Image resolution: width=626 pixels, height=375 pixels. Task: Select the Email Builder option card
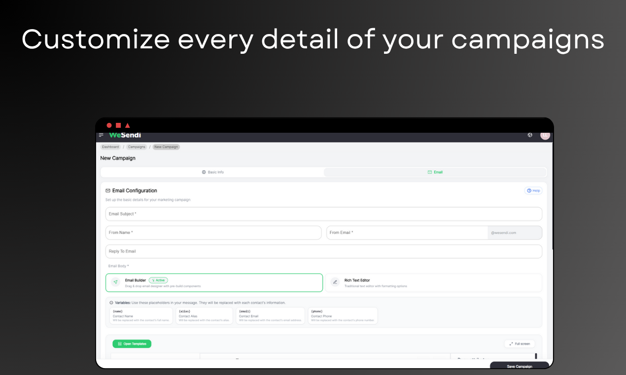tap(214, 282)
